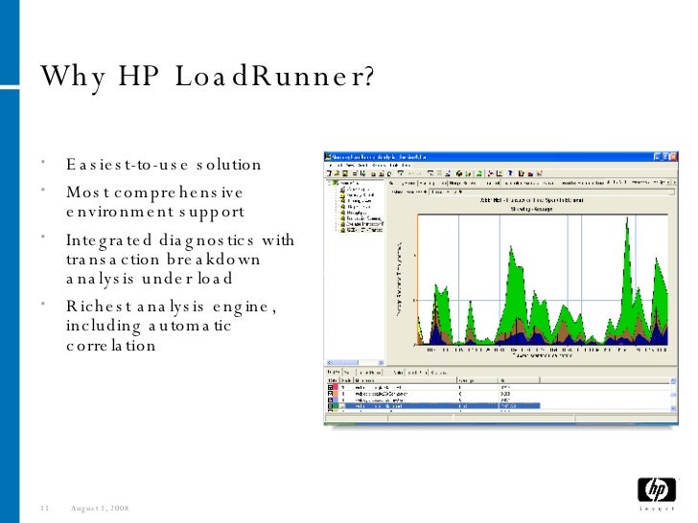Toggle the lavender measurement checkbox in legend
This screenshot has height=523, width=698.
point(330,400)
